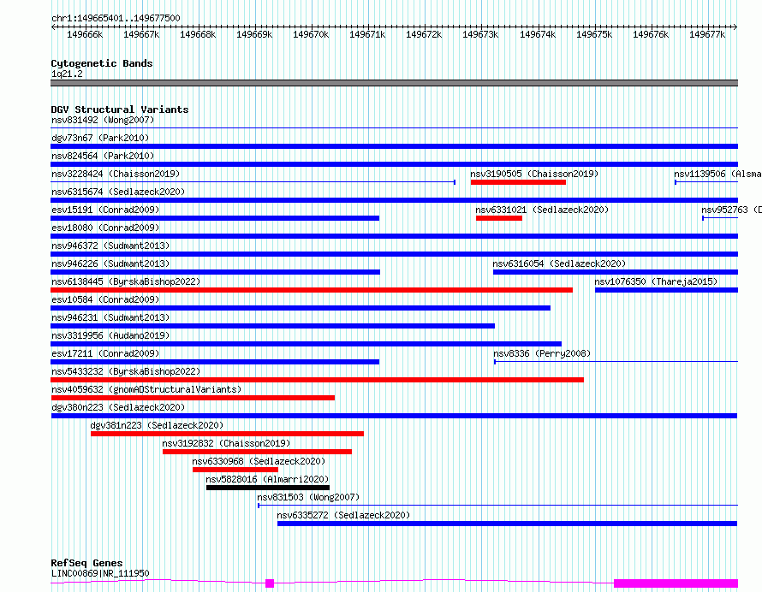The width and height of the screenshot is (762, 592).
Task: Open the nsv6316054 (Sedlazeck2020) variant
Action: tap(616, 272)
